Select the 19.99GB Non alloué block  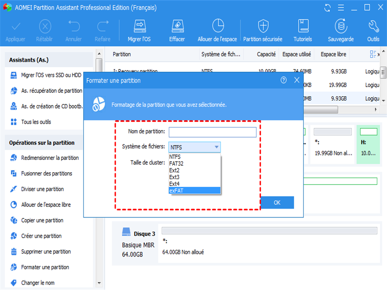333,144
